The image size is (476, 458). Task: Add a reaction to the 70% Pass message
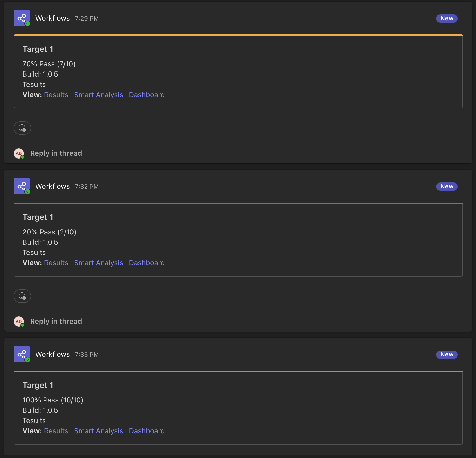tap(22, 128)
